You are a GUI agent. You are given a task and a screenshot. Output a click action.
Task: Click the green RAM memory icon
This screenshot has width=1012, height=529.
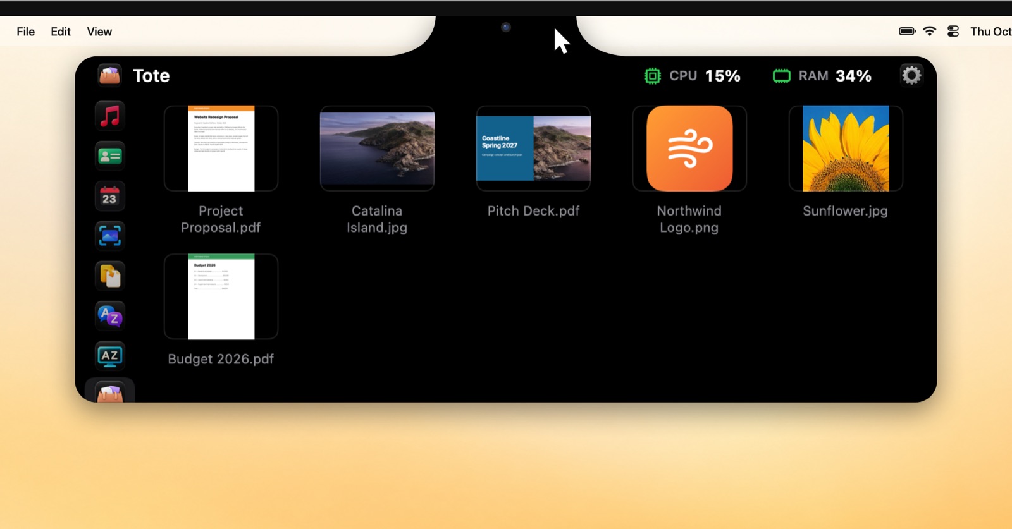click(x=782, y=76)
